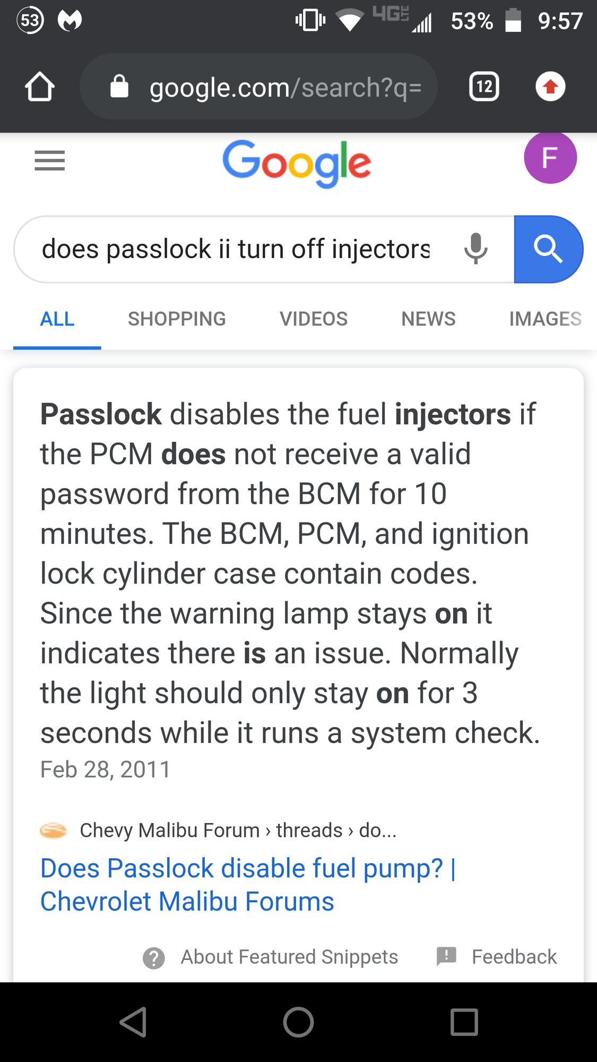Screen dimensions: 597x1062
Task: Tap the About Featured Snippets question icon
Action: 154,958
